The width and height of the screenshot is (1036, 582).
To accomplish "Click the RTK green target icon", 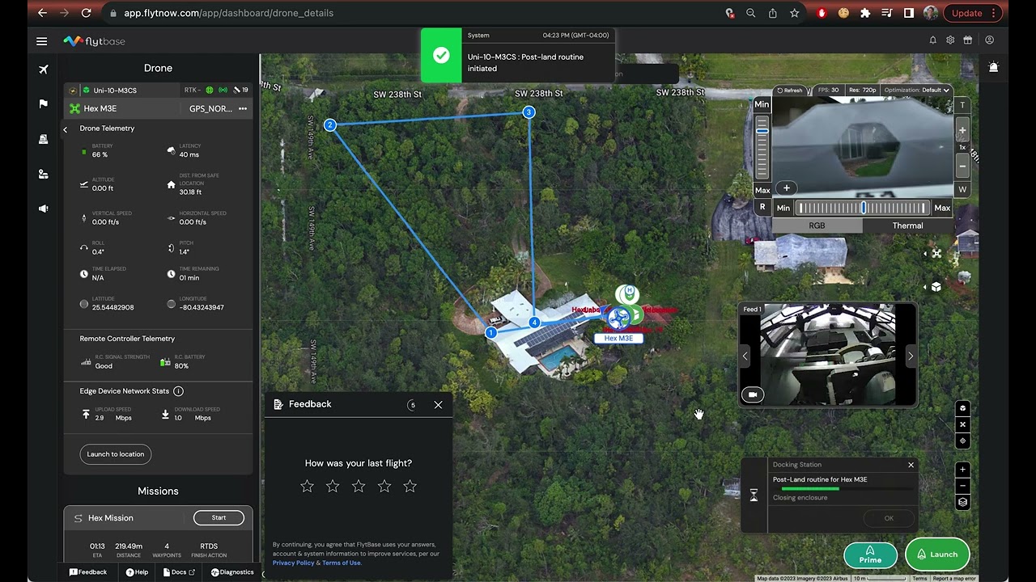I will pos(210,90).
